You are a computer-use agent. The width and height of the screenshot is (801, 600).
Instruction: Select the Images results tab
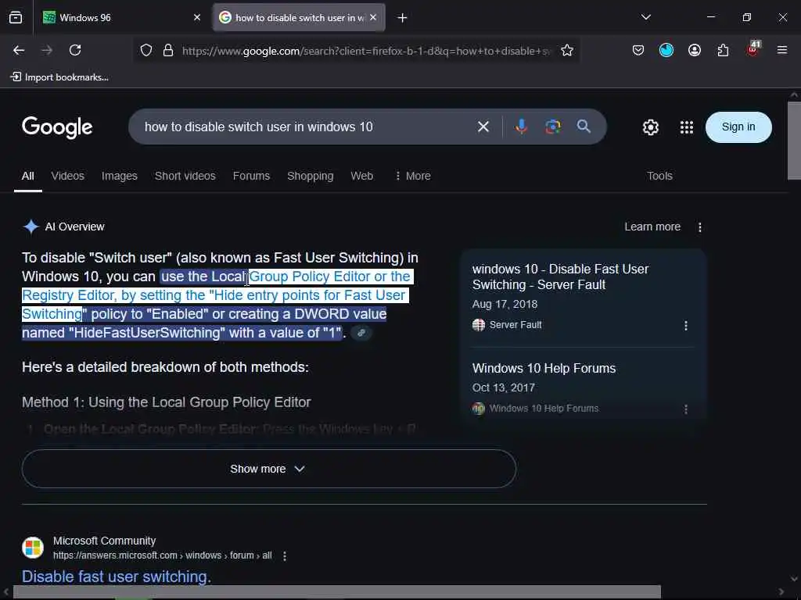point(119,176)
